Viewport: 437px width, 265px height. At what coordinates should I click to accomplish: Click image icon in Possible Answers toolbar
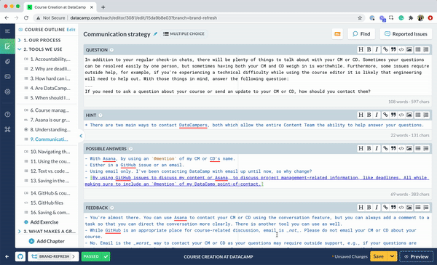tap(409, 148)
